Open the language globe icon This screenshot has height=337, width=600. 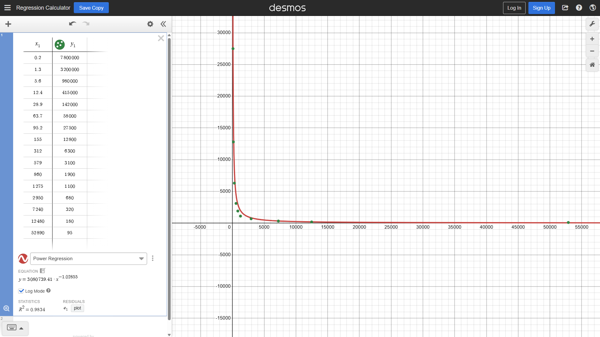click(x=592, y=8)
